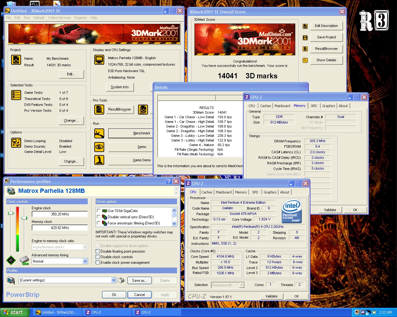Click the Matrox Parhelia card icon in header
397x317 pixels.
click(x=11, y=191)
